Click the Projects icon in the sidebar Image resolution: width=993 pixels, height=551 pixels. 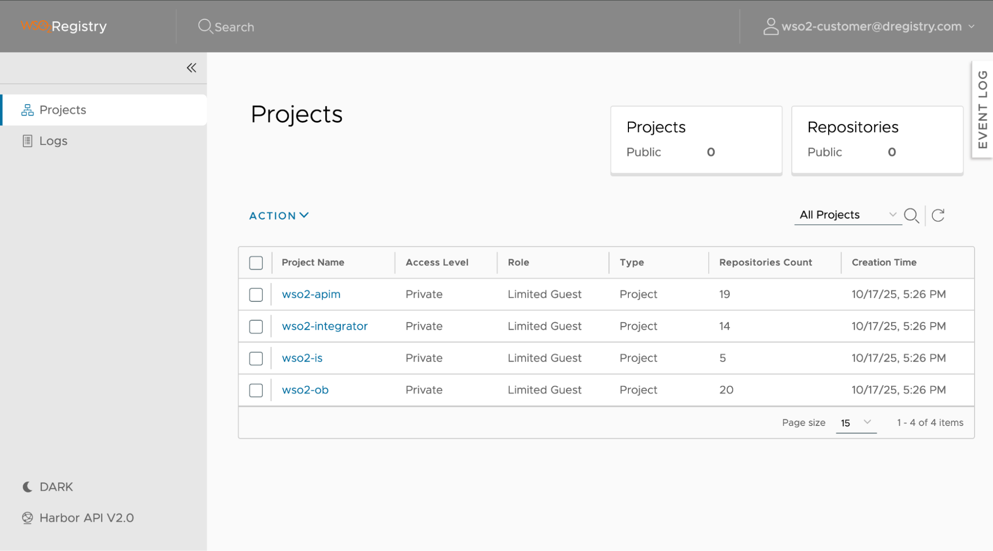(x=27, y=110)
